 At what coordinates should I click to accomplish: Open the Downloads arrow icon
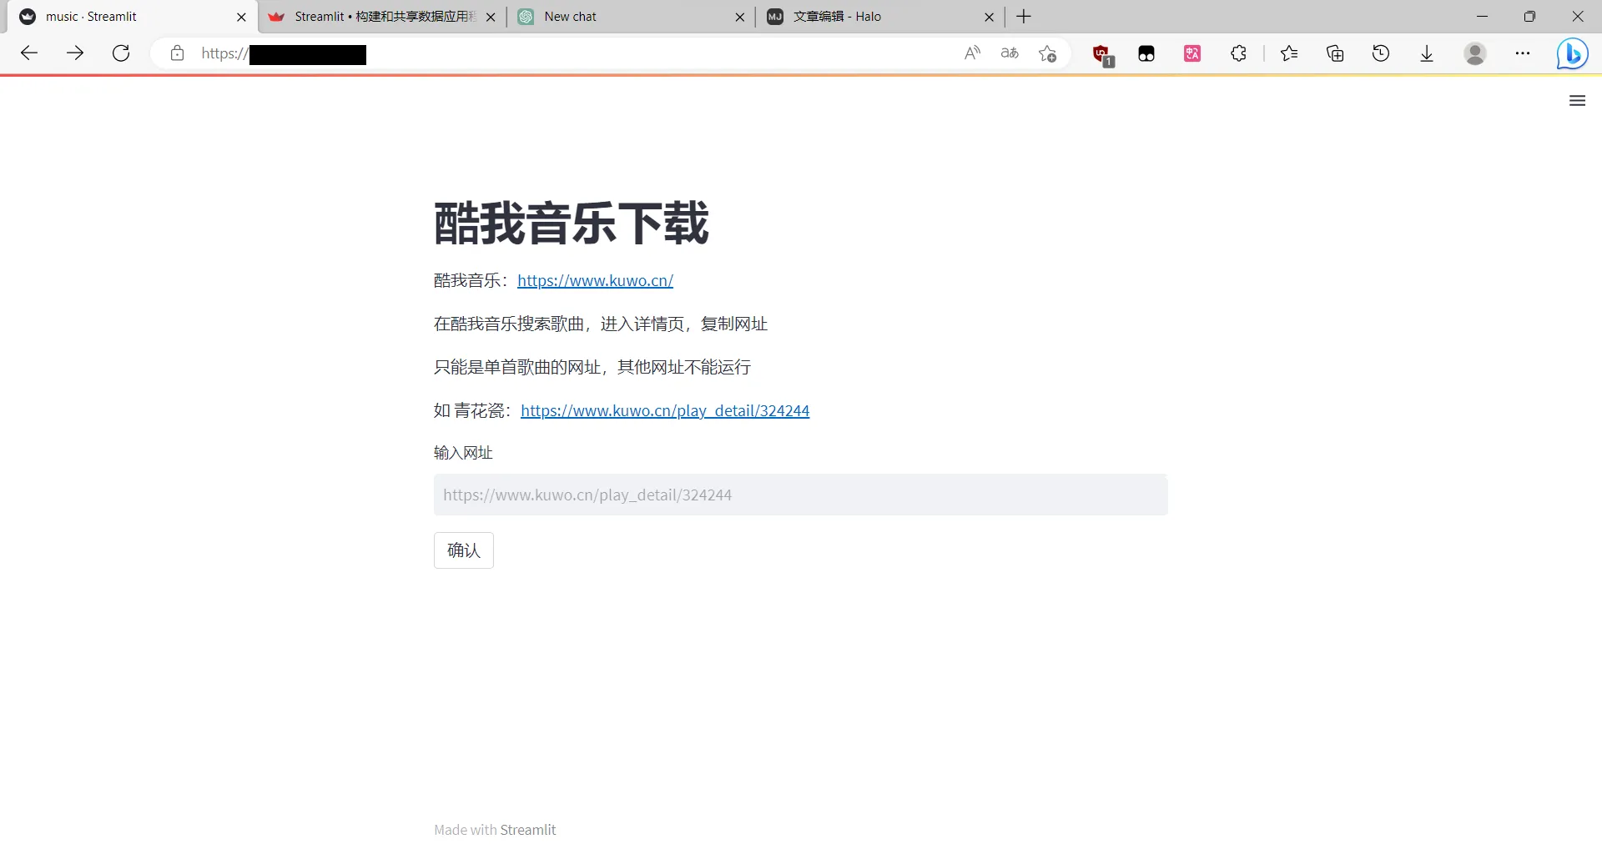1427,53
